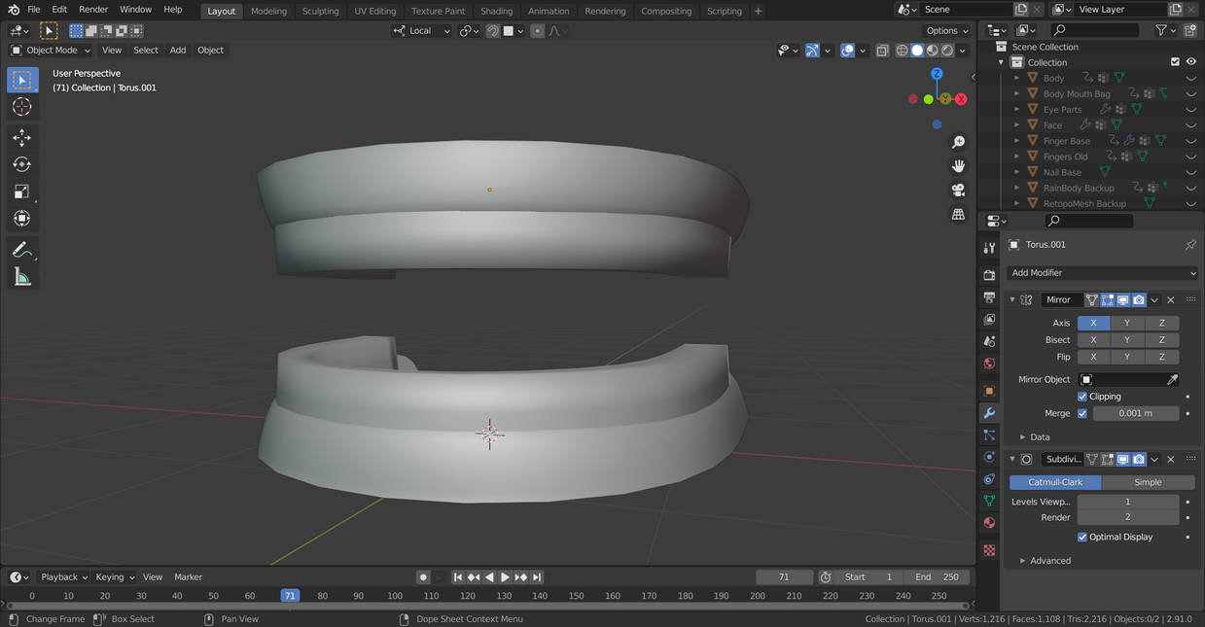Select the Simple subdivision type
1205x627 pixels.
pos(1148,482)
